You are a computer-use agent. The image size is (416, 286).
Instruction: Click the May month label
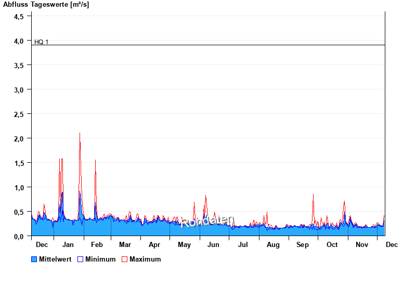coord(184,244)
